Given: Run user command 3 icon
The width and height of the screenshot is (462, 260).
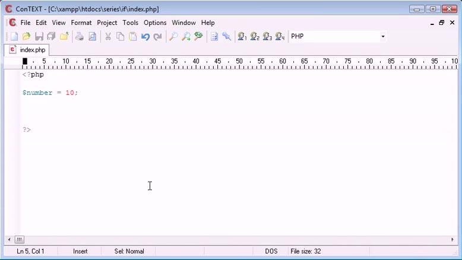Looking at the screenshot, I should (x=267, y=37).
